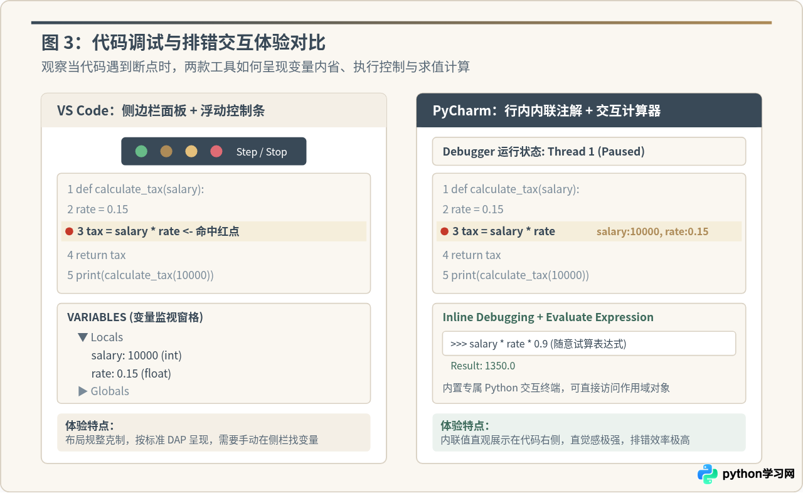Click the red breakpoint dot in the PyCharm panel
803x493 pixels.
click(x=444, y=231)
